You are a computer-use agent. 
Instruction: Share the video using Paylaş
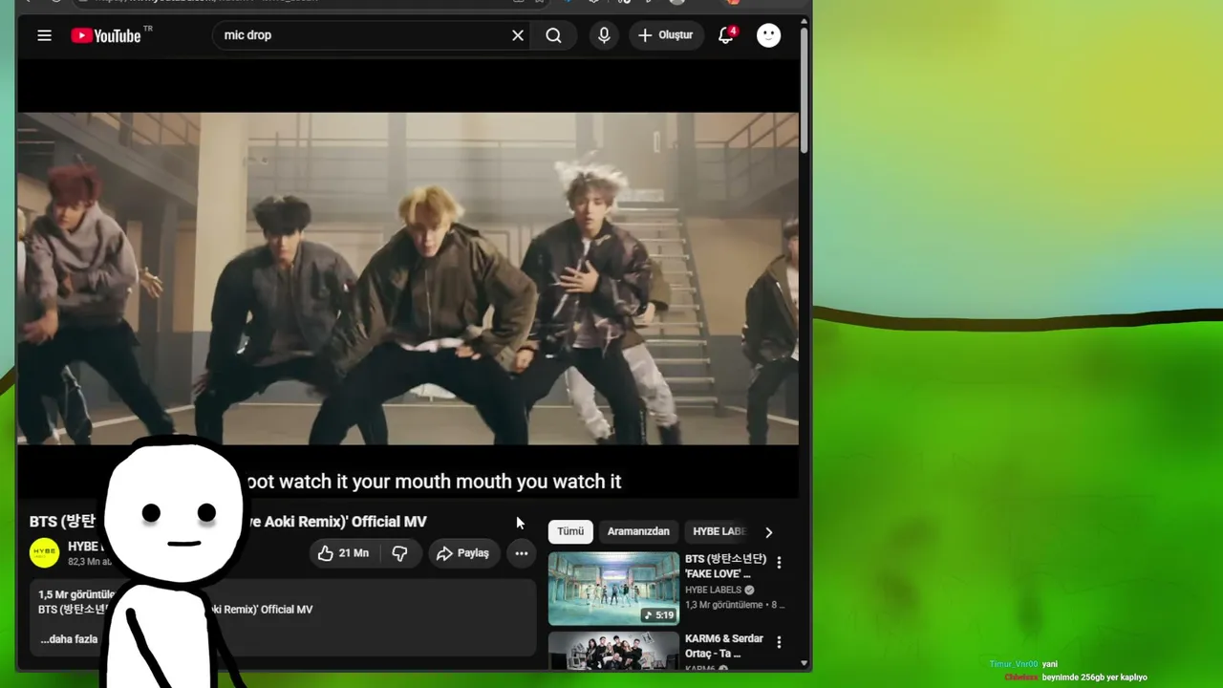(x=462, y=553)
